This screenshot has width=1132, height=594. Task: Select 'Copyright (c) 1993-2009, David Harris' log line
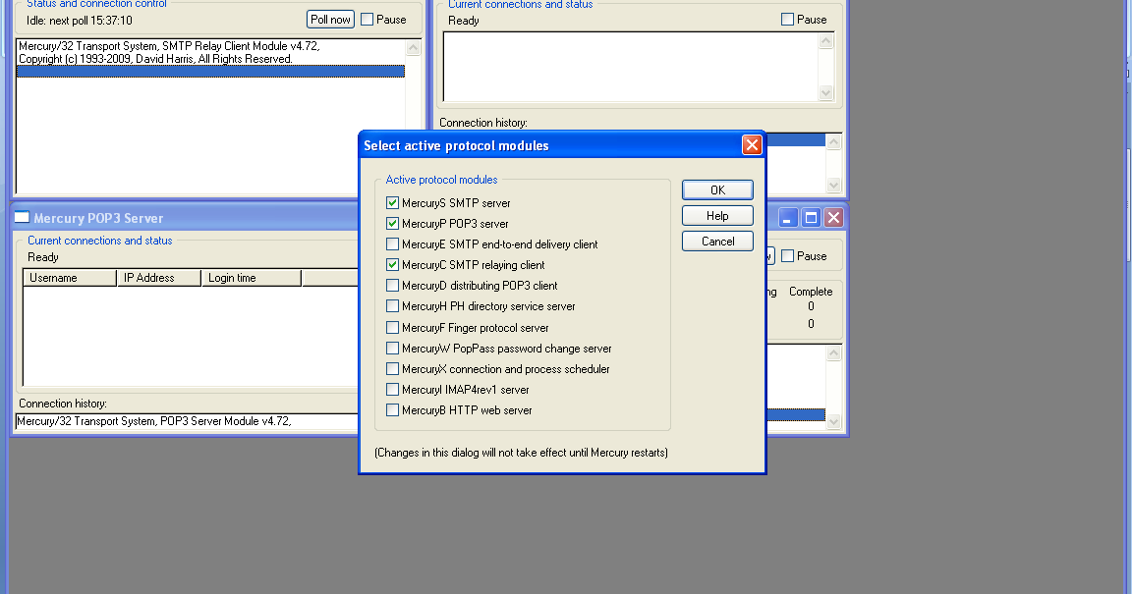155,59
